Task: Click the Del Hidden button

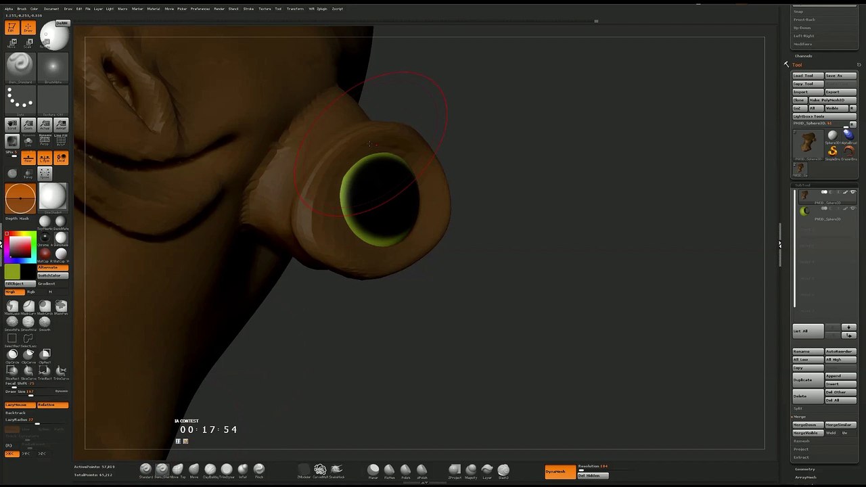Action: pyautogui.click(x=593, y=476)
